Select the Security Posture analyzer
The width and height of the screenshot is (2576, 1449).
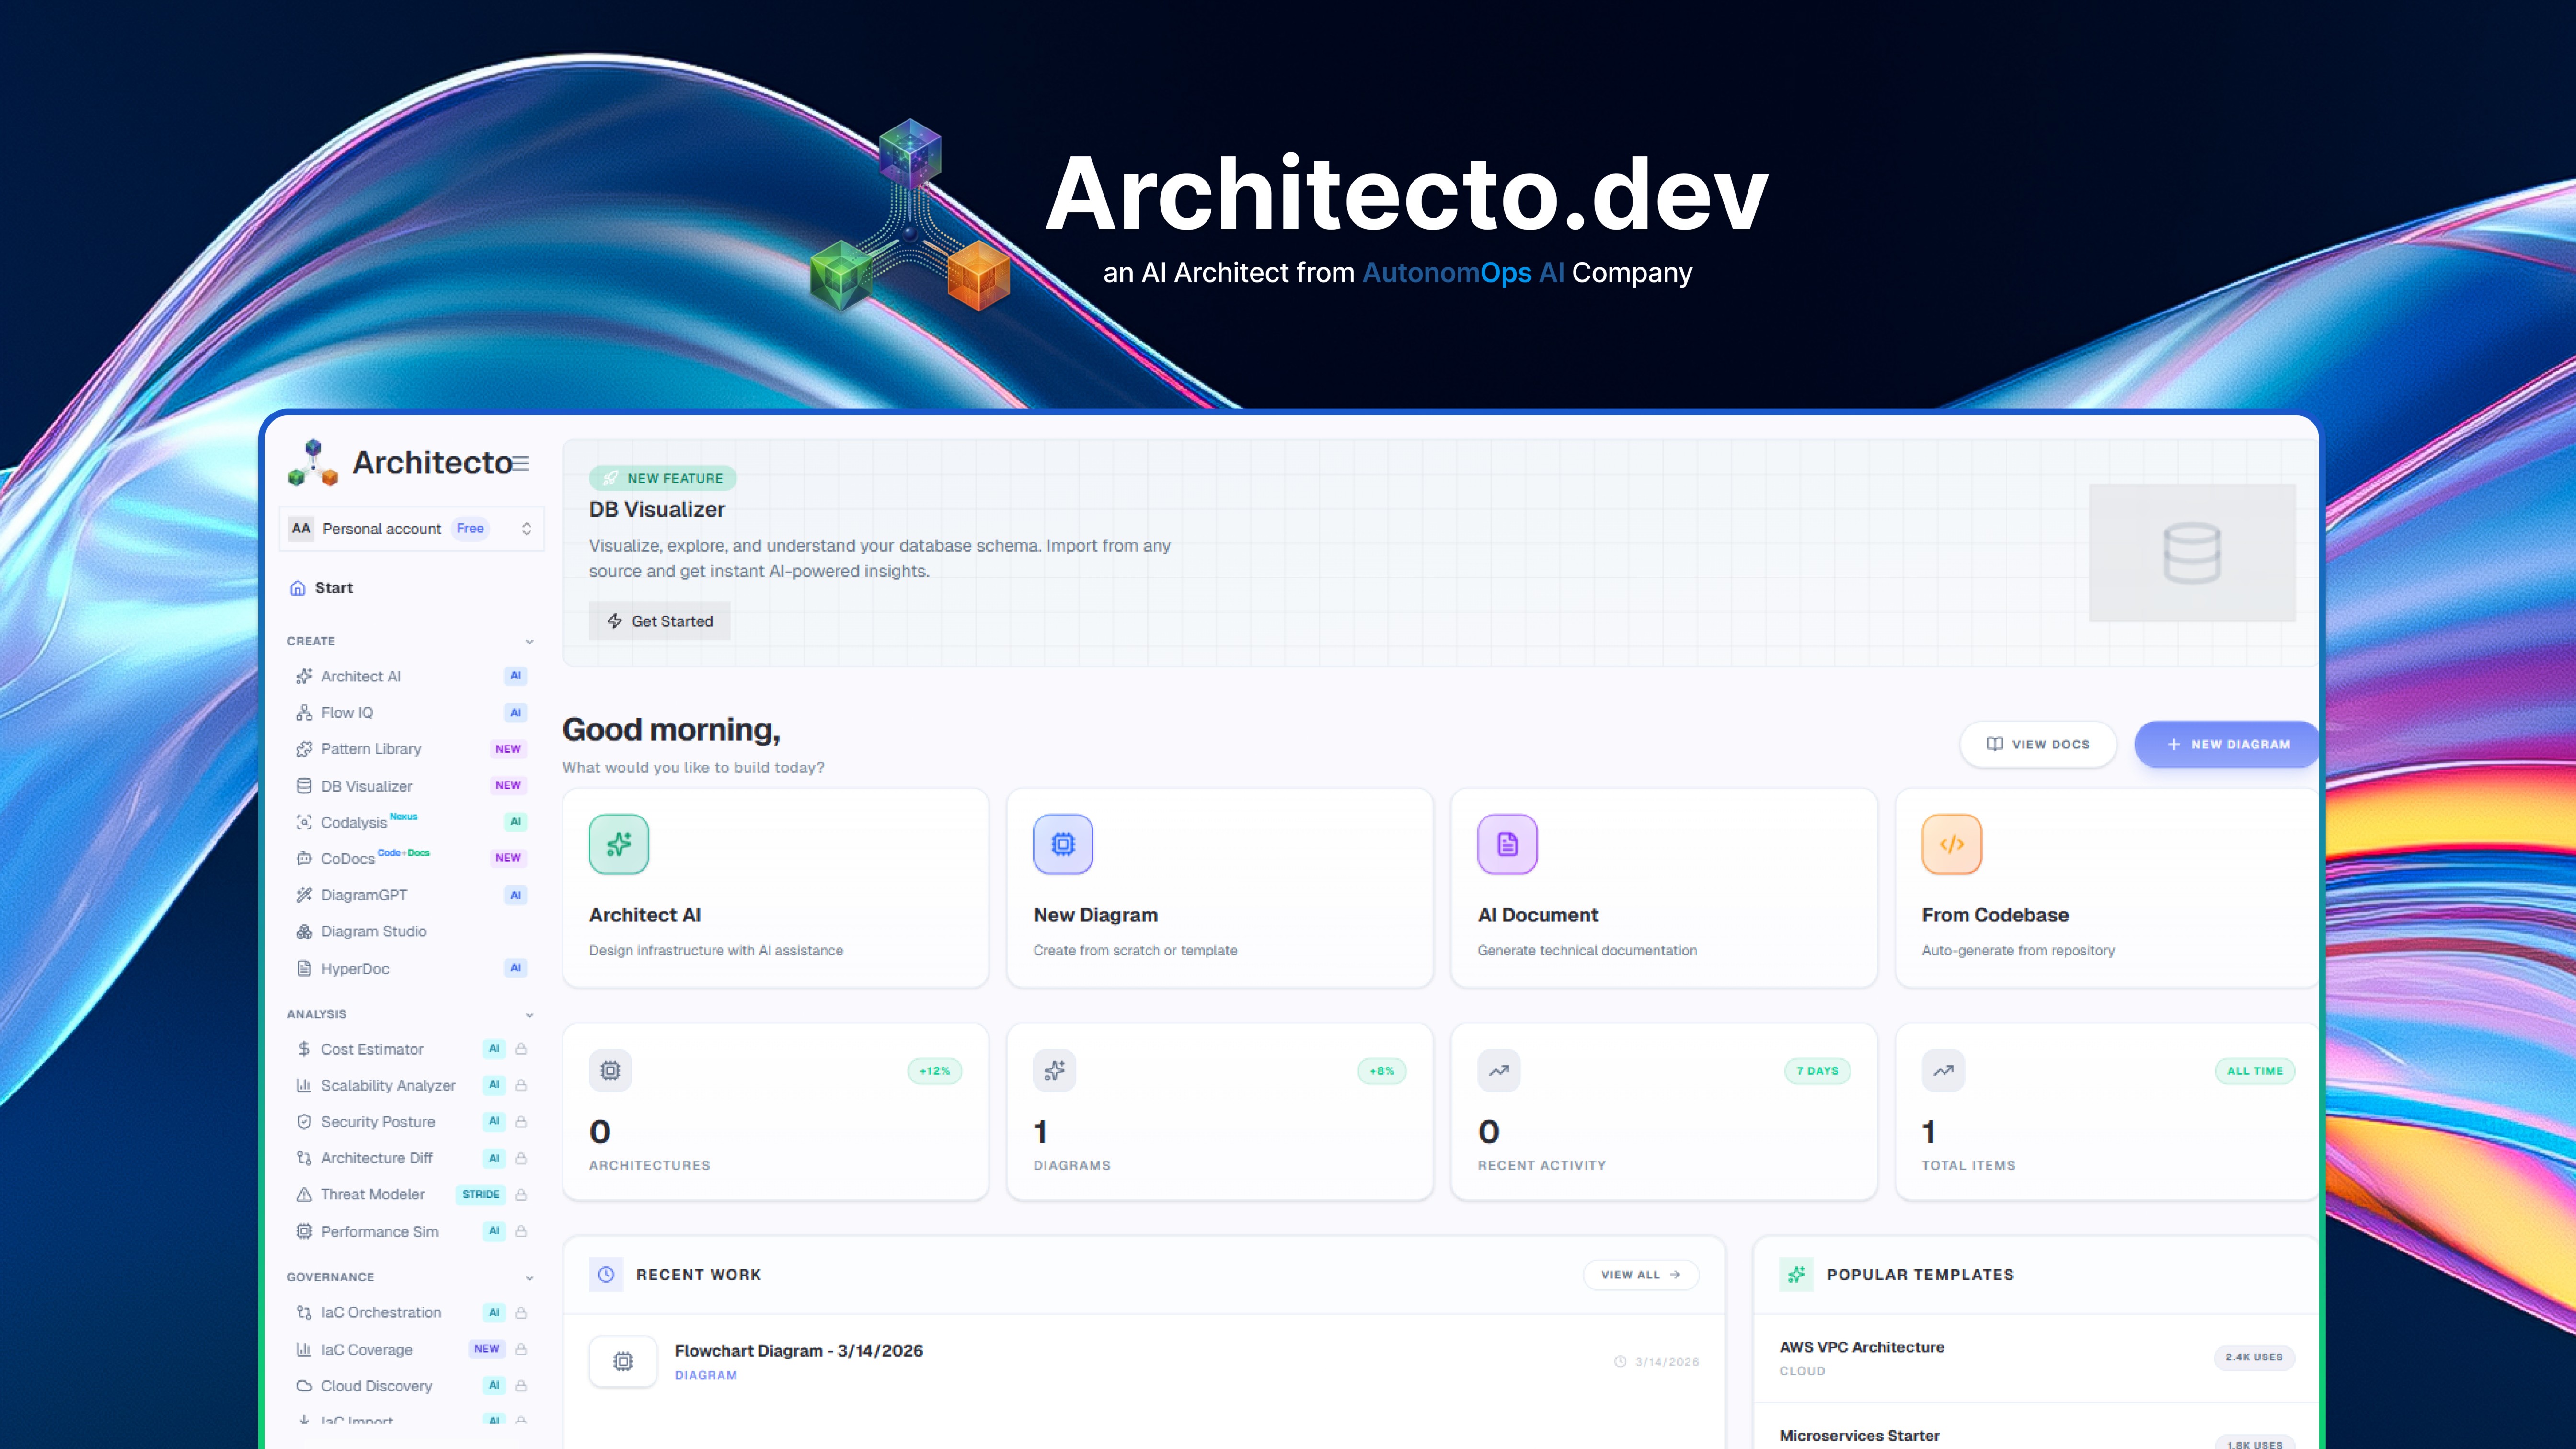pyautogui.click(x=378, y=1121)
